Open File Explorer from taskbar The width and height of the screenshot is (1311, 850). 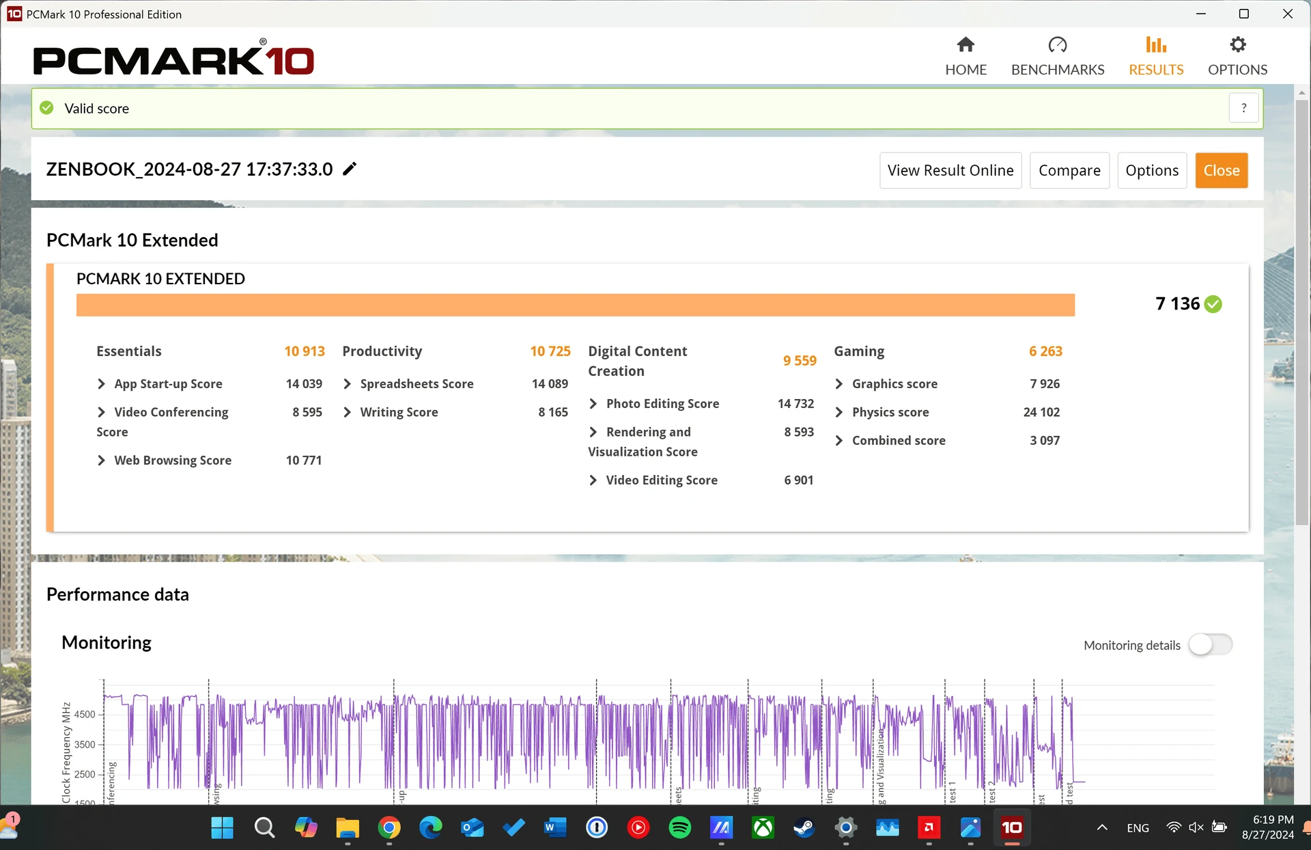348,828
